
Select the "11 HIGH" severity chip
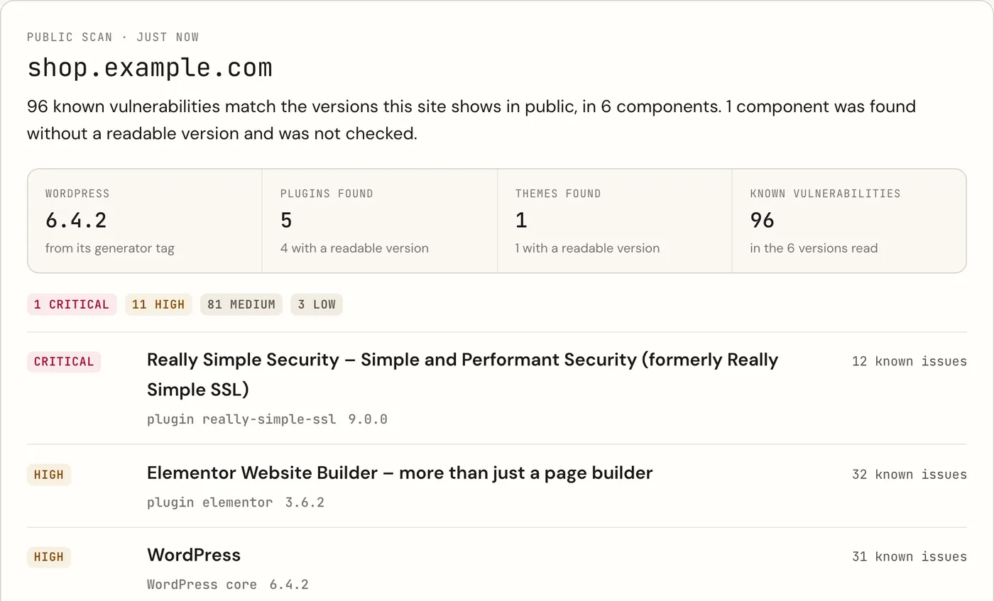pyautogui.click(x=158, y=304)
